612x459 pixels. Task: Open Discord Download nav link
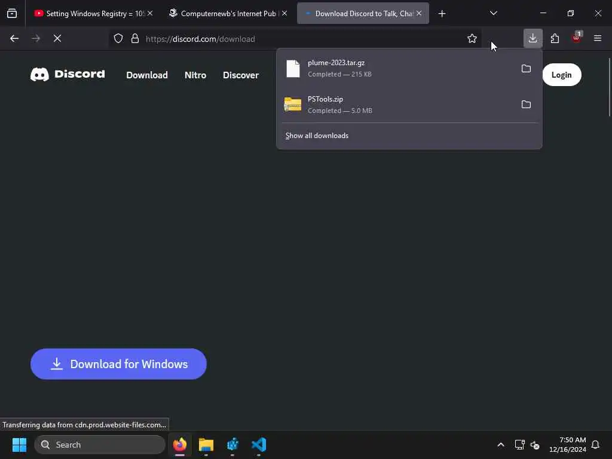(x=147, y=75)
